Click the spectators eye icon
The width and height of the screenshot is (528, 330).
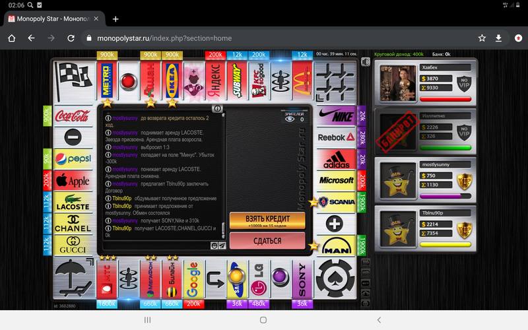tap(290, 119)
